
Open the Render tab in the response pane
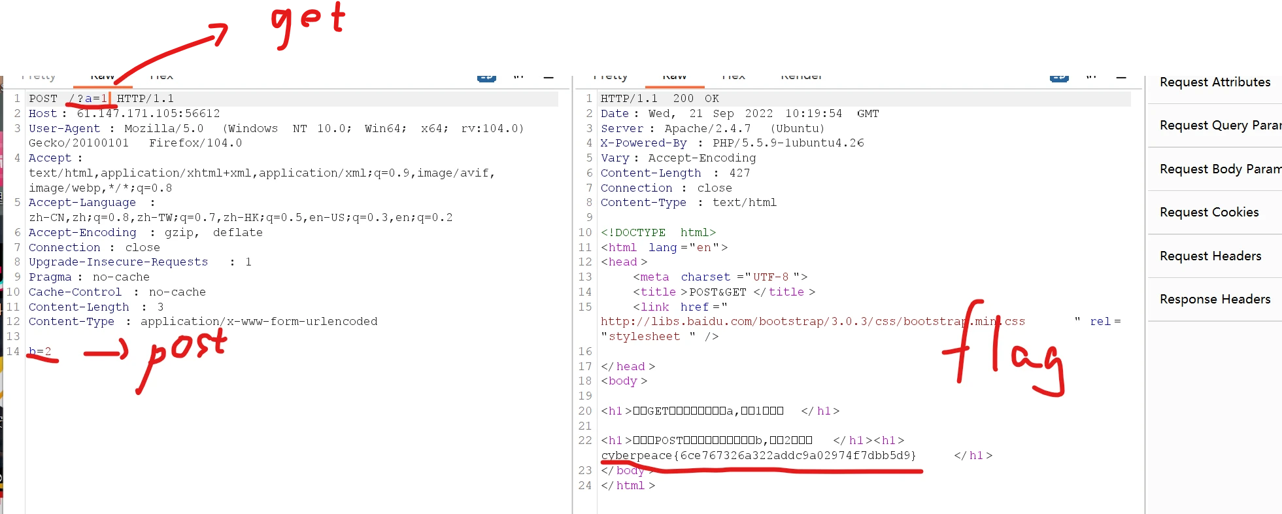click(801, 77)
